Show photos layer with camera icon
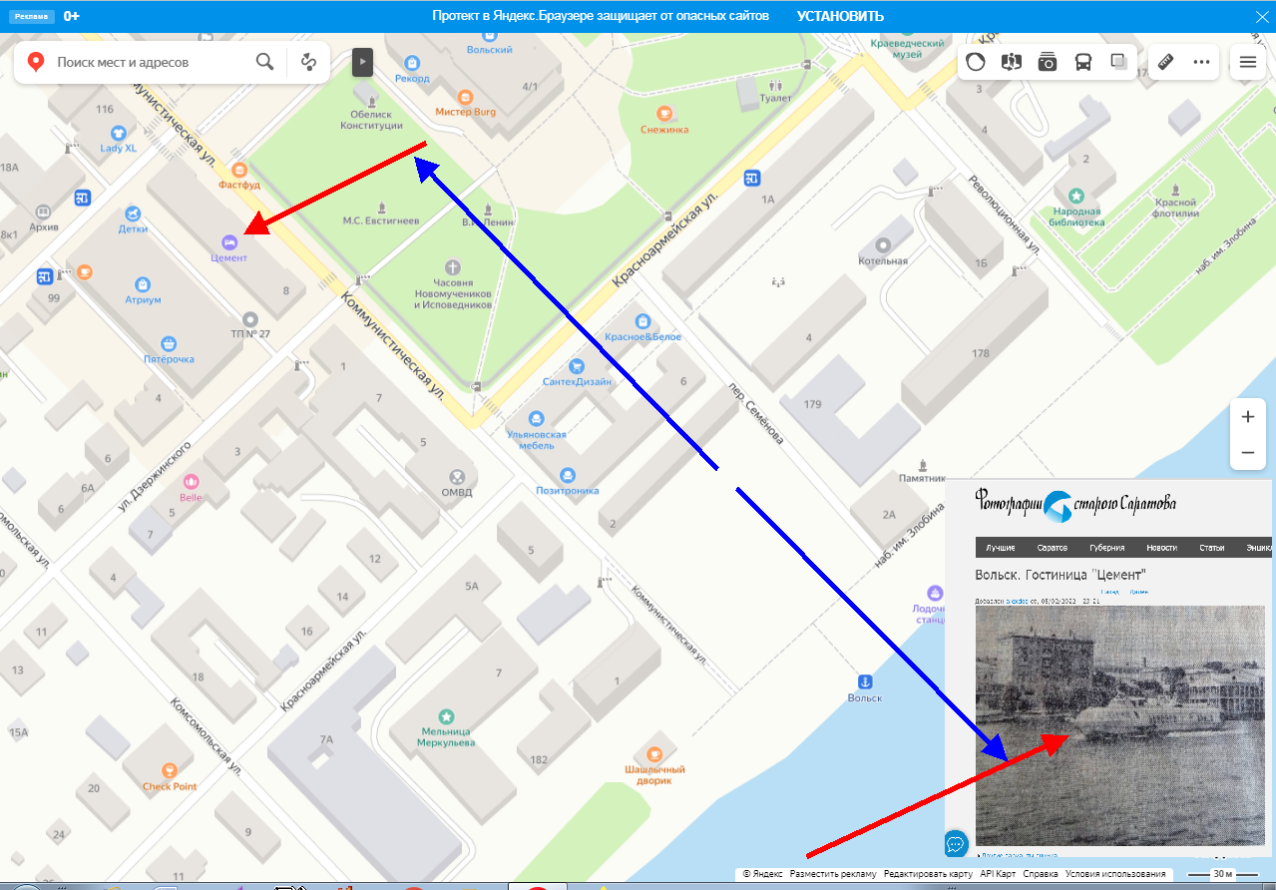The image size is (1276, 890). tap(1048, 62)
